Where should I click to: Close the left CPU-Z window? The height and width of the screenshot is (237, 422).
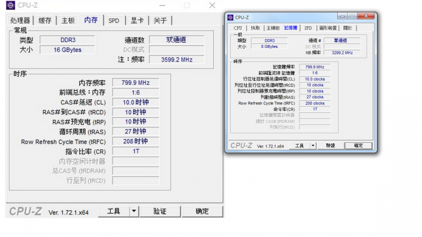[x=212, y=5]
